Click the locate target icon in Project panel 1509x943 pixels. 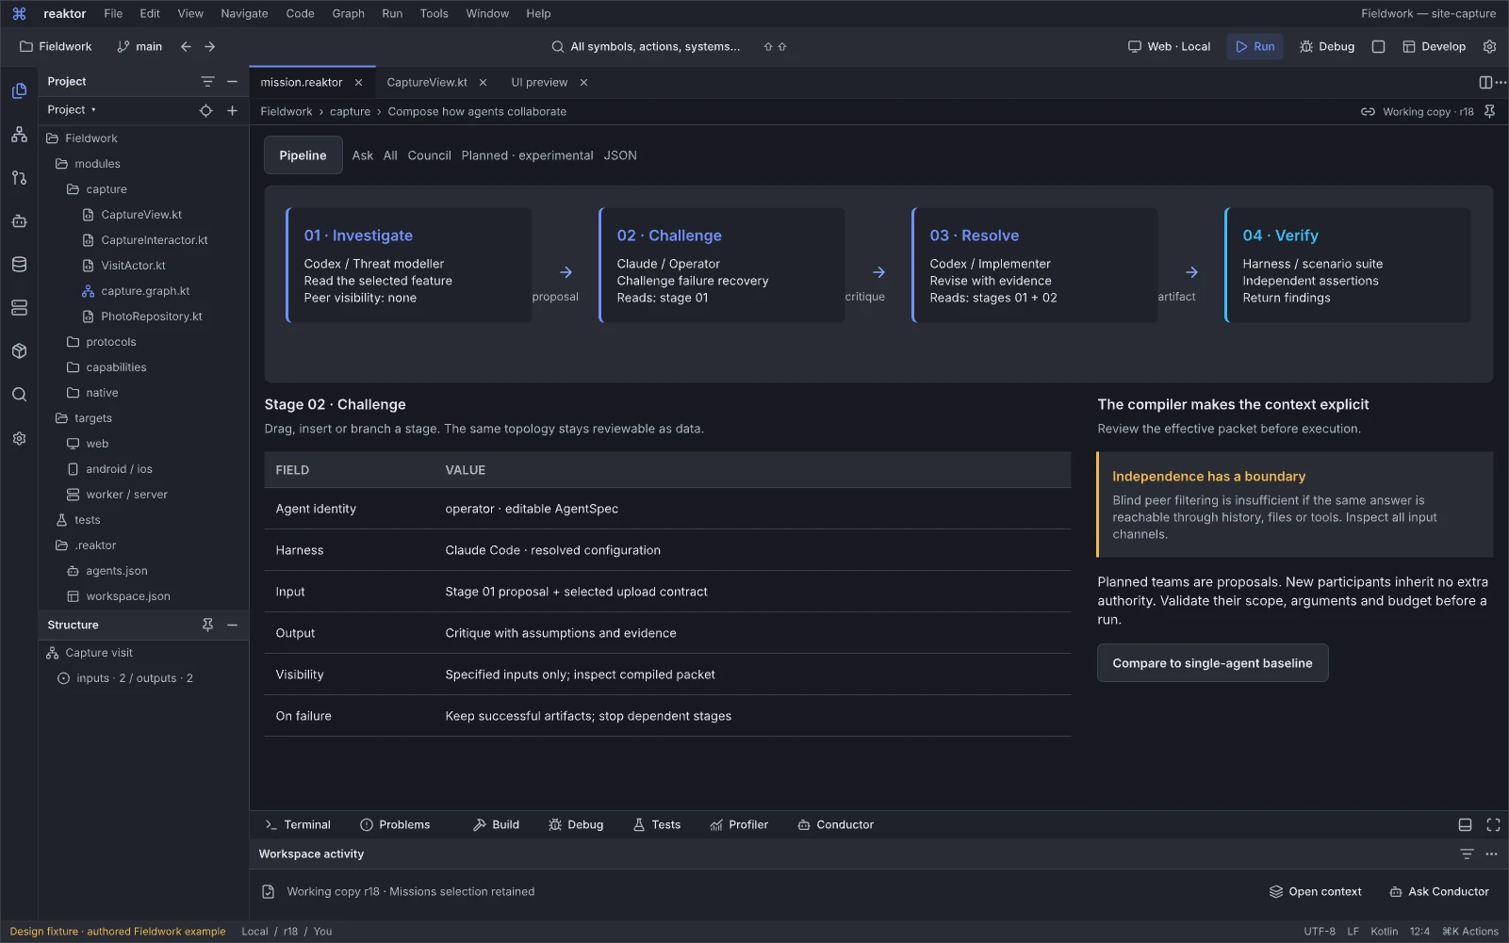tap(205, 110)
